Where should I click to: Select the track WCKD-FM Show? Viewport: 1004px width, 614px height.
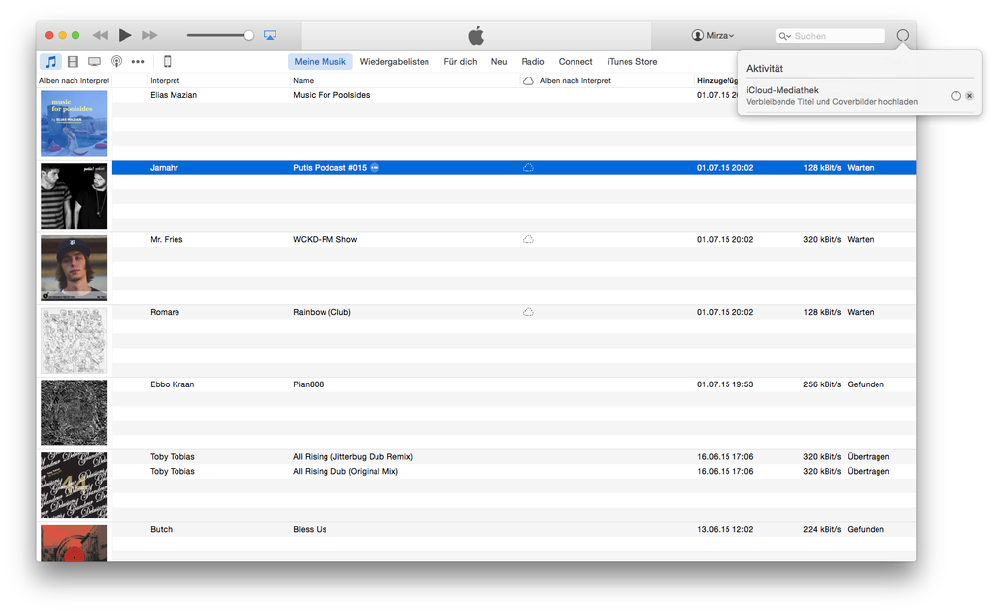coord(326,240)
